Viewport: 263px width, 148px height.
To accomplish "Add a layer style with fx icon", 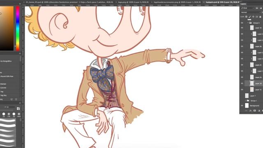I will point(250,111).
